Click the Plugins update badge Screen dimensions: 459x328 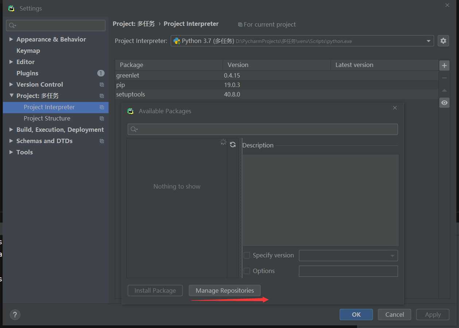pyautogui.click(x=101, y=73)
